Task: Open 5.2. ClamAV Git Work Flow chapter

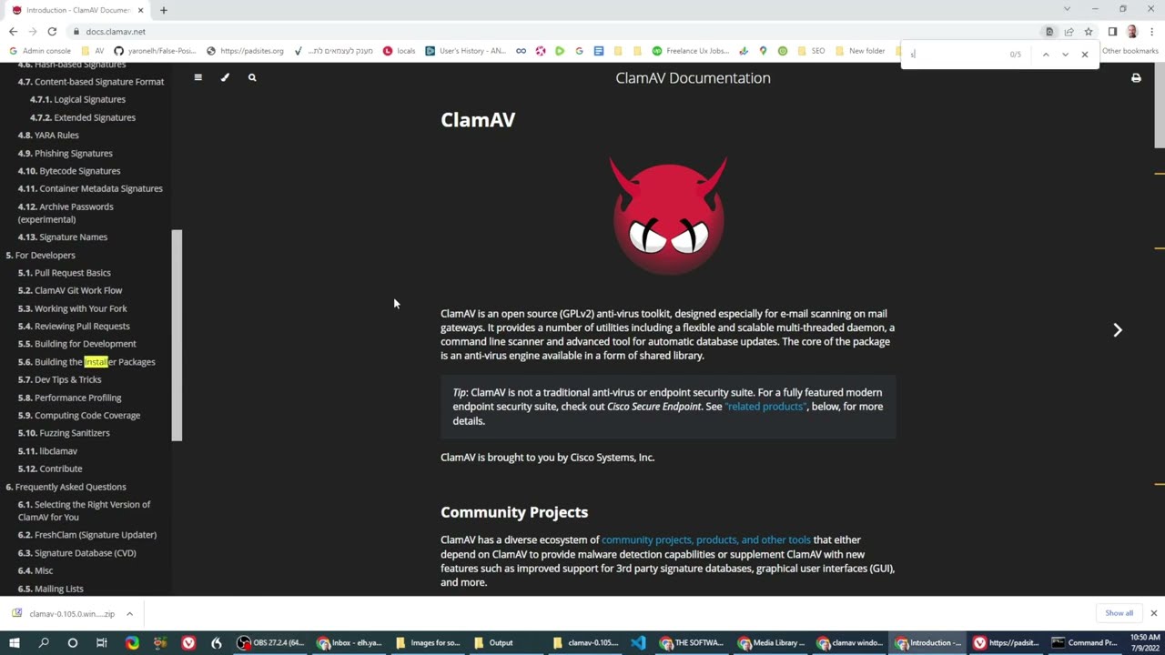Action: point(70,290)
